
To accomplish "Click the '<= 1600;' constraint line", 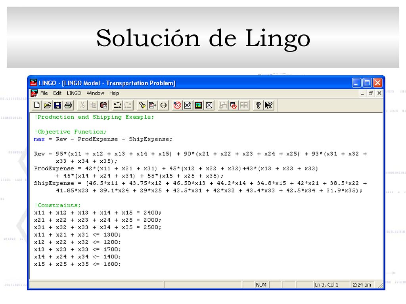I will click(x=77, y=264).
